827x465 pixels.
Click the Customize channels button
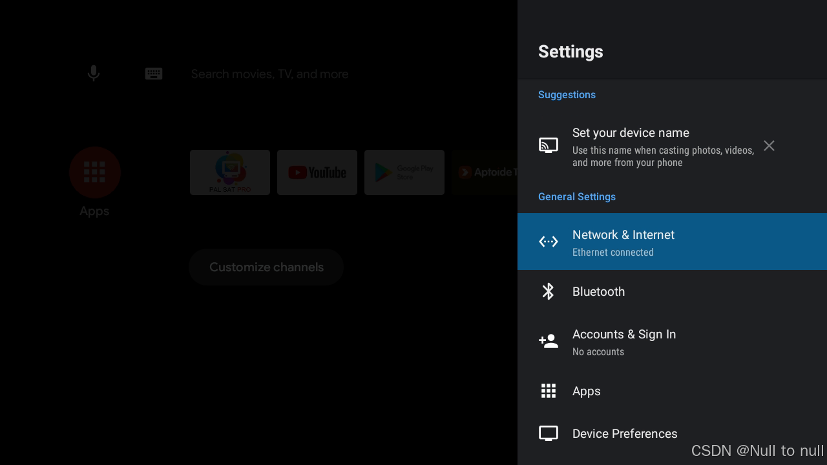(x=266, y=267)
